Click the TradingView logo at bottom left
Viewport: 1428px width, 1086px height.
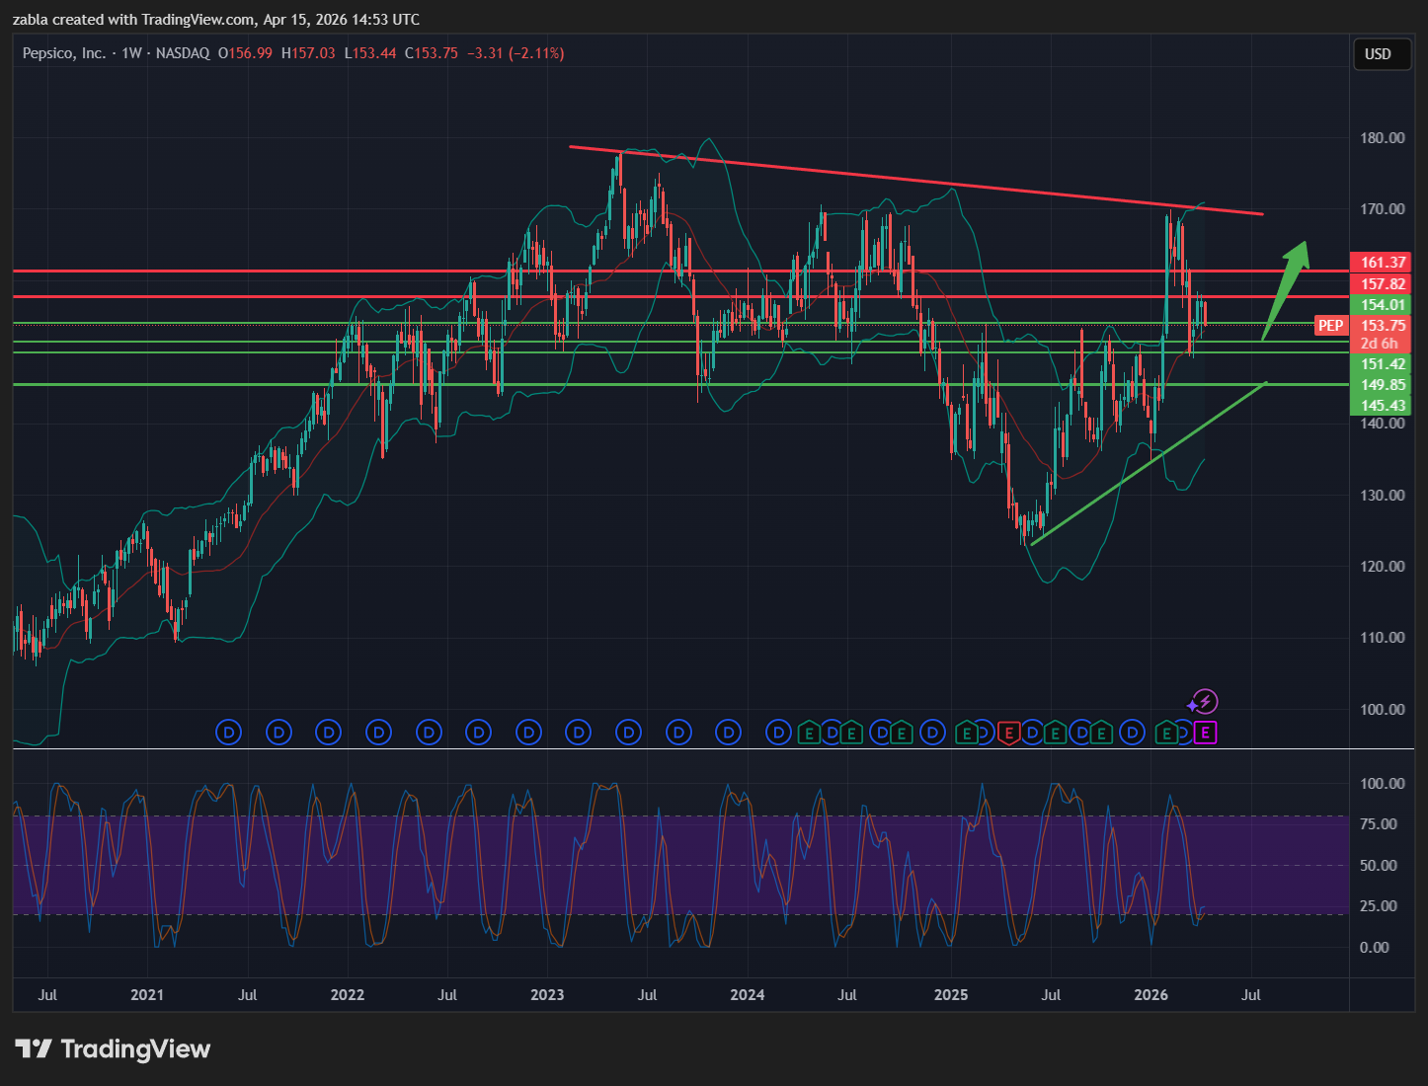click(113, 1048)
